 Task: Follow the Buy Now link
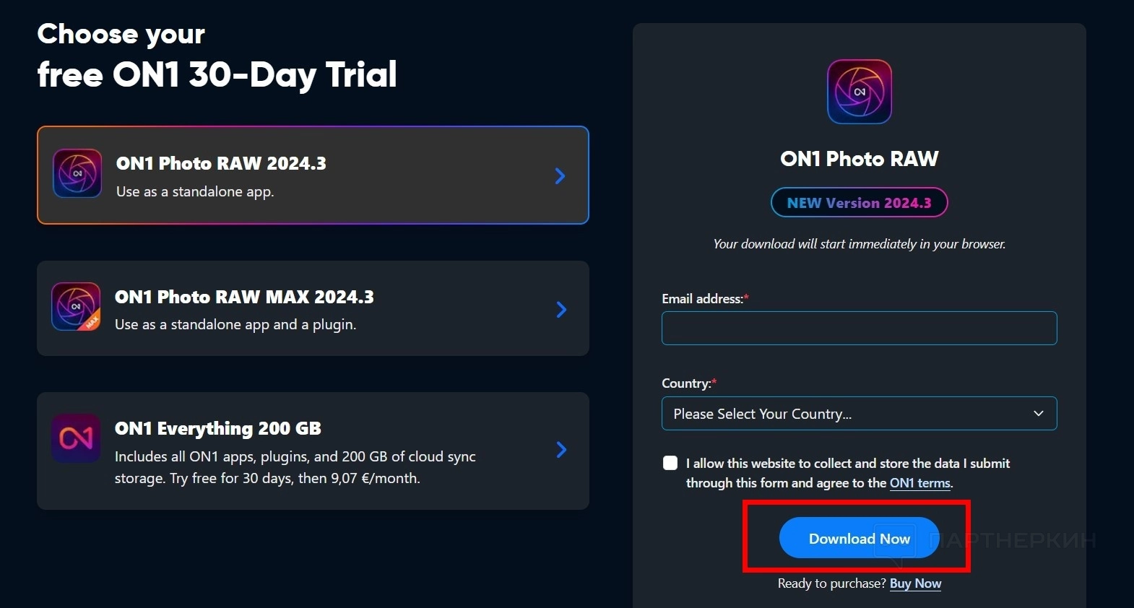915,583
